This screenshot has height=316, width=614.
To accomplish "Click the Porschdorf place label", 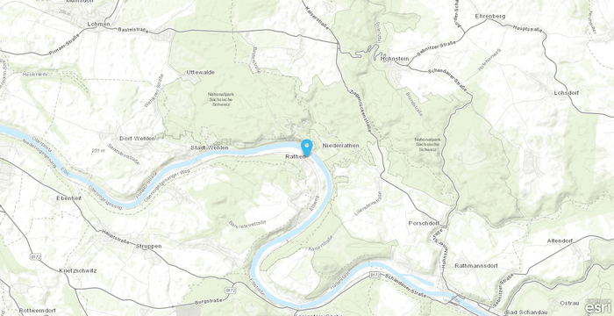I will (424, 224).
